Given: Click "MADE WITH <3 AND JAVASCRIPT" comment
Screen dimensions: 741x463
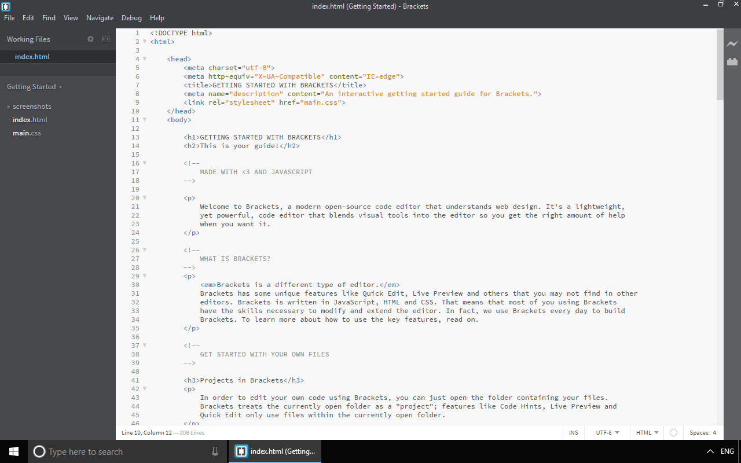Looking at the screenshot, I should pos(256,172).
